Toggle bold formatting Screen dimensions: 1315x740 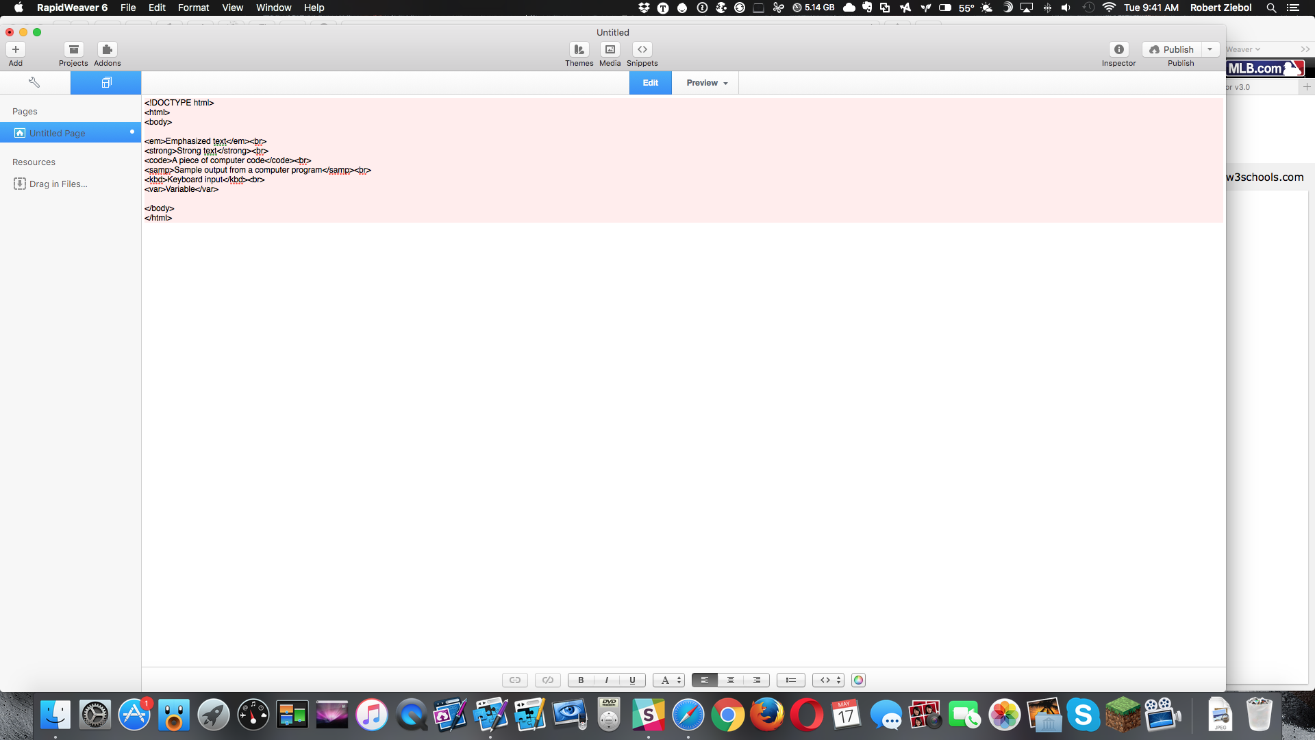[x=581, y=680]
